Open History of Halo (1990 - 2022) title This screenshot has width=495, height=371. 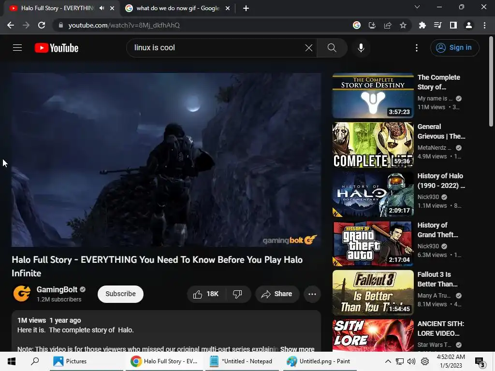441,181
